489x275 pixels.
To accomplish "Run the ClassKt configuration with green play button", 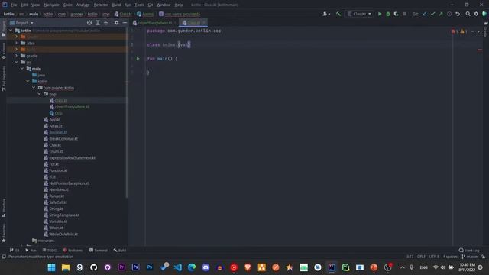I will pos(380,14).
